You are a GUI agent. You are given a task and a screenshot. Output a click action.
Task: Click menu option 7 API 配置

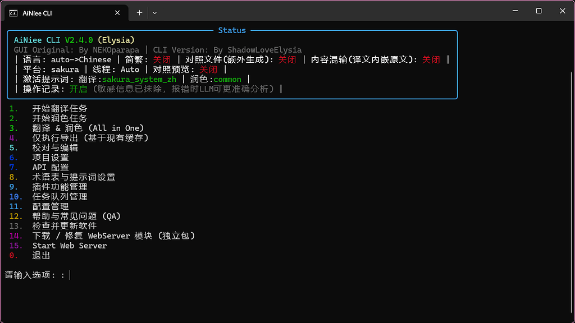click(x=39, y=167)
